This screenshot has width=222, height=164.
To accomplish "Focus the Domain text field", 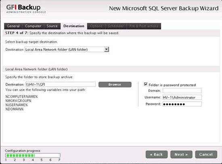I will (x=182, y=91).
